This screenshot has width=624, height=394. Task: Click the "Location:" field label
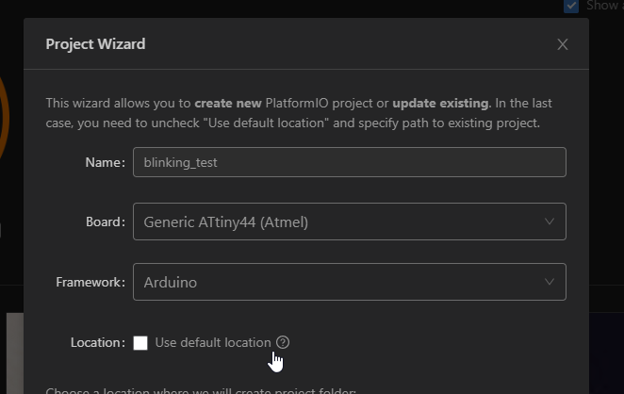[97, 343]
